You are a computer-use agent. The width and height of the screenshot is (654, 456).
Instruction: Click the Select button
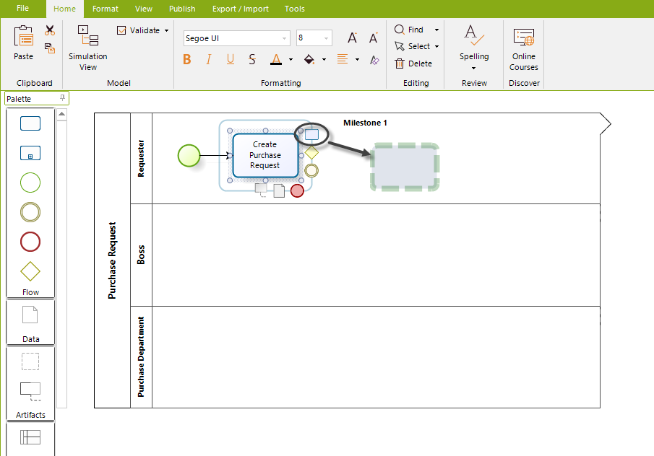pyautogui.click(x=413, y=46)
